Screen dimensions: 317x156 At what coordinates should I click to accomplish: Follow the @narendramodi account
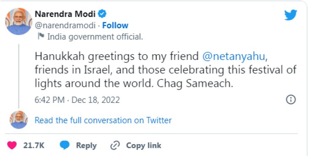click(115, 25)
